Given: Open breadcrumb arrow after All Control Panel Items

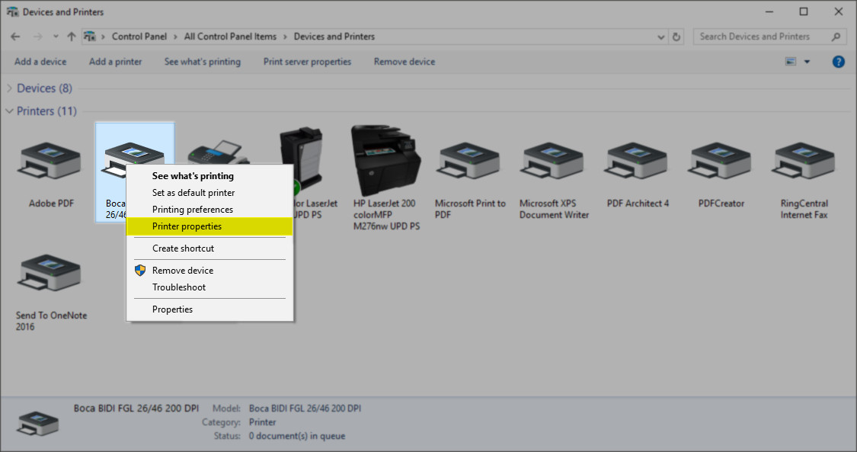Looking at the screenshot, I should [285, 37].
